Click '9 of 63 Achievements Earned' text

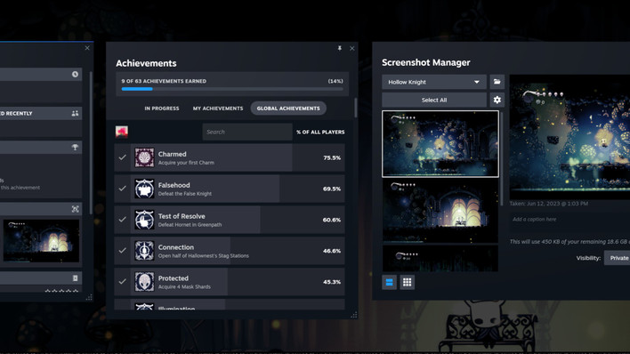(164, 81)
